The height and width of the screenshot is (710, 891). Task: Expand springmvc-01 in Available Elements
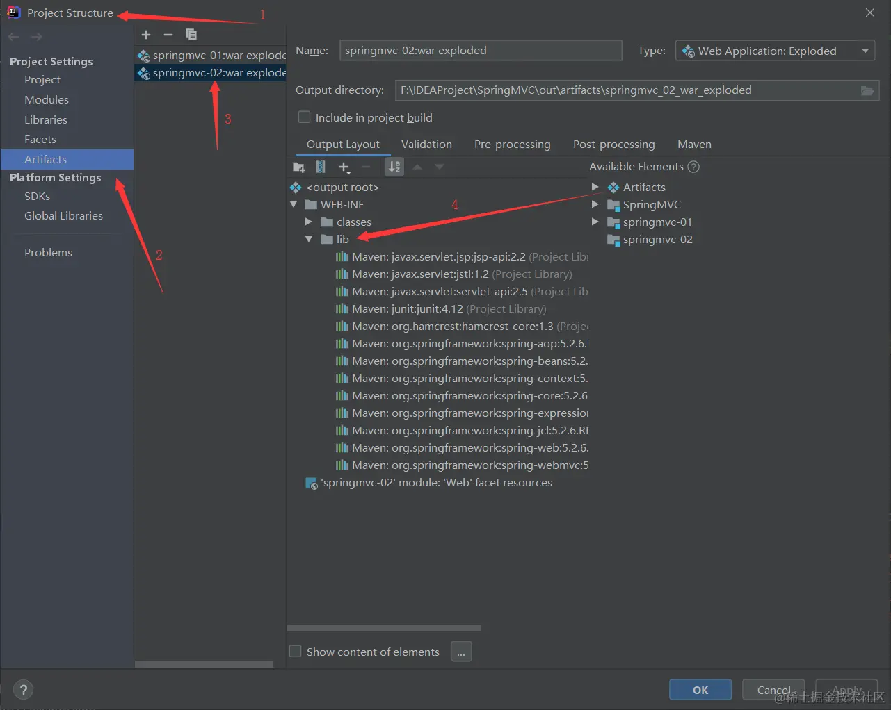595,222
